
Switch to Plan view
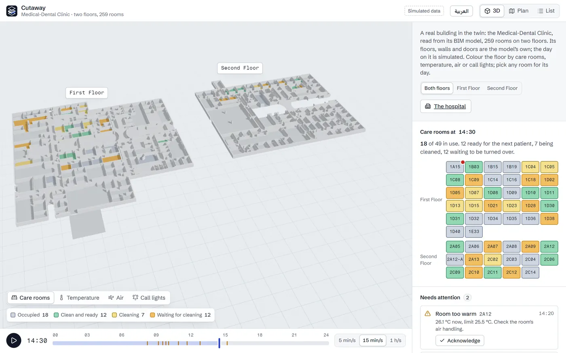[518, 11]
